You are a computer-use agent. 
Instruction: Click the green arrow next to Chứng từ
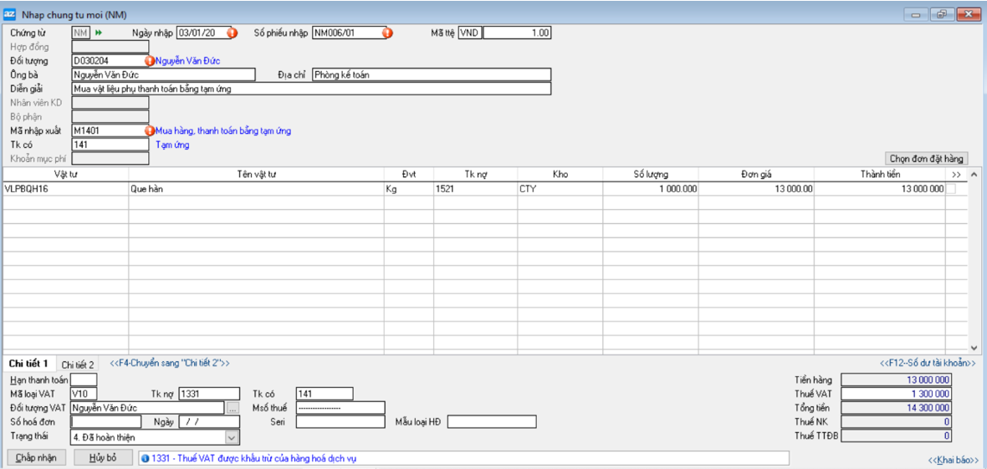[x=99, y=33]
